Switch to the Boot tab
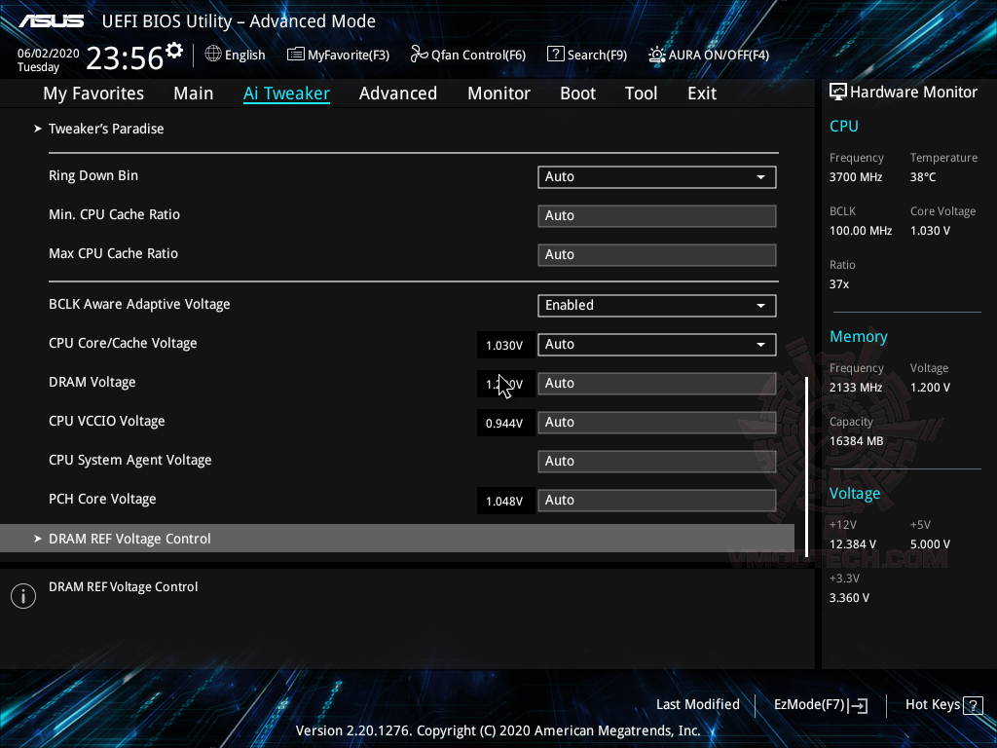The width and height of the screenshot is (997, 748). point(577,93)
